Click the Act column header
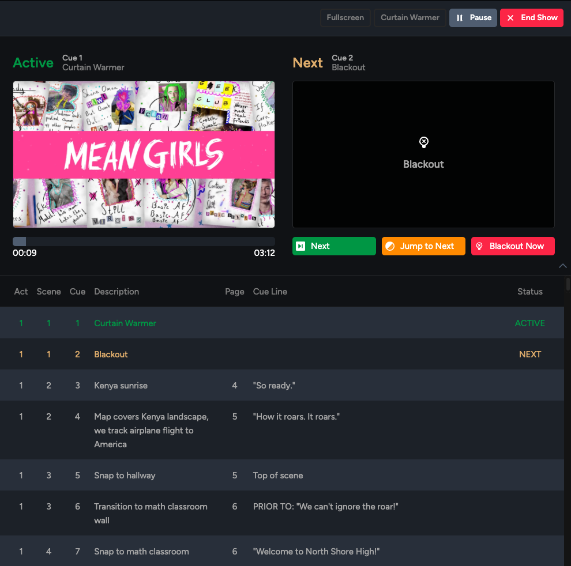The image size is (571, 566). point(21,292)
